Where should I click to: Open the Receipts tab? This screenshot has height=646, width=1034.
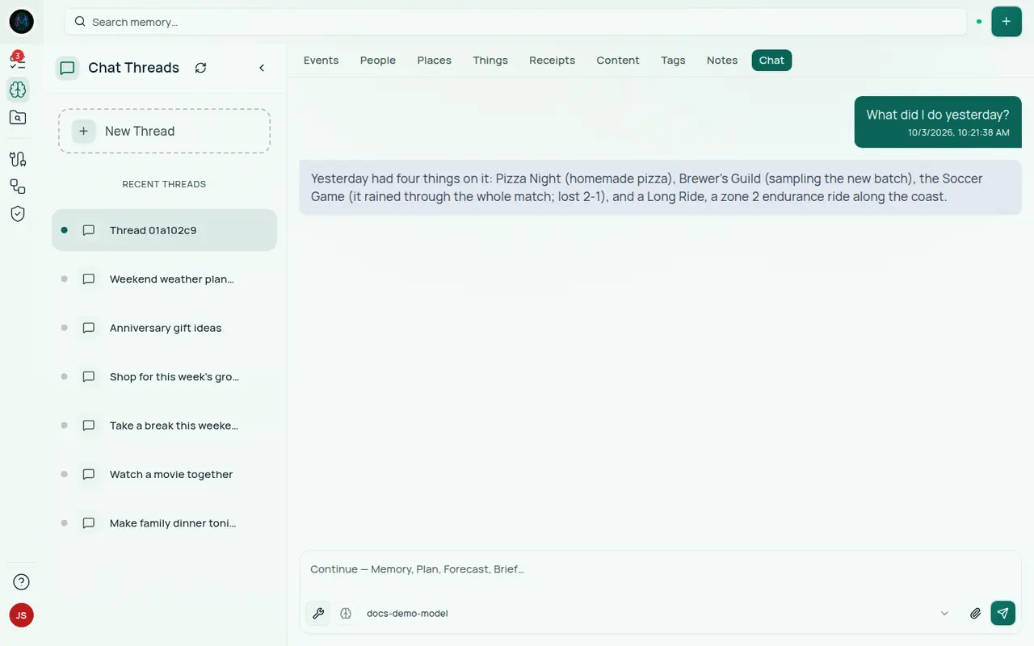(x=553, y=61)
